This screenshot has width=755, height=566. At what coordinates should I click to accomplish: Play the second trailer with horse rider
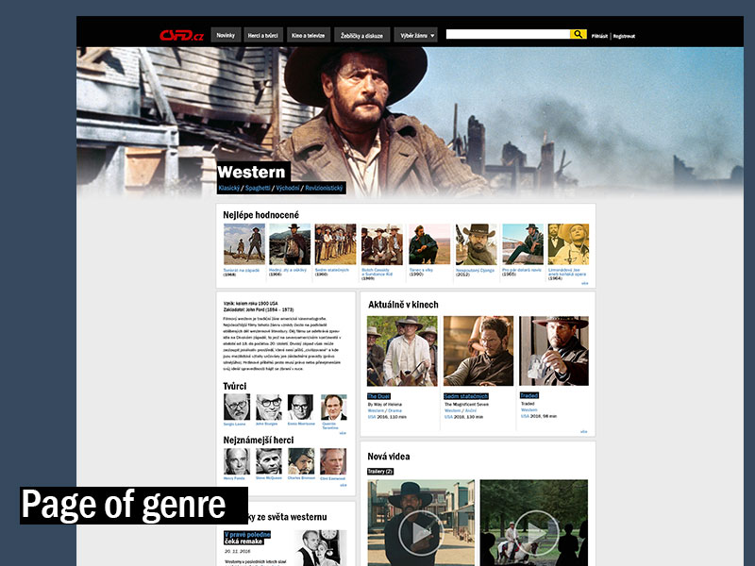[x=533, y=531]
